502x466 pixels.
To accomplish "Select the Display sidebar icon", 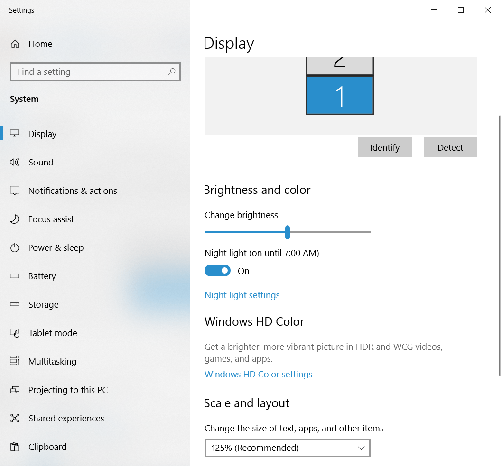I will tap(15, 134).
